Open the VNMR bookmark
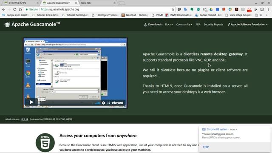Screen dimensions: 272x153 click(x=157, y=15)
